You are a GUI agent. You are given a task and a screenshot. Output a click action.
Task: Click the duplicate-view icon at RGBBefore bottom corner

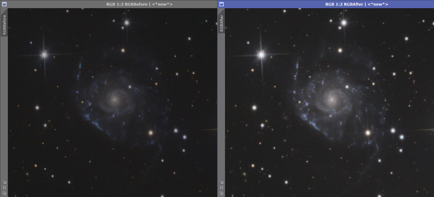pyautogui.click(x=4, y=193)
